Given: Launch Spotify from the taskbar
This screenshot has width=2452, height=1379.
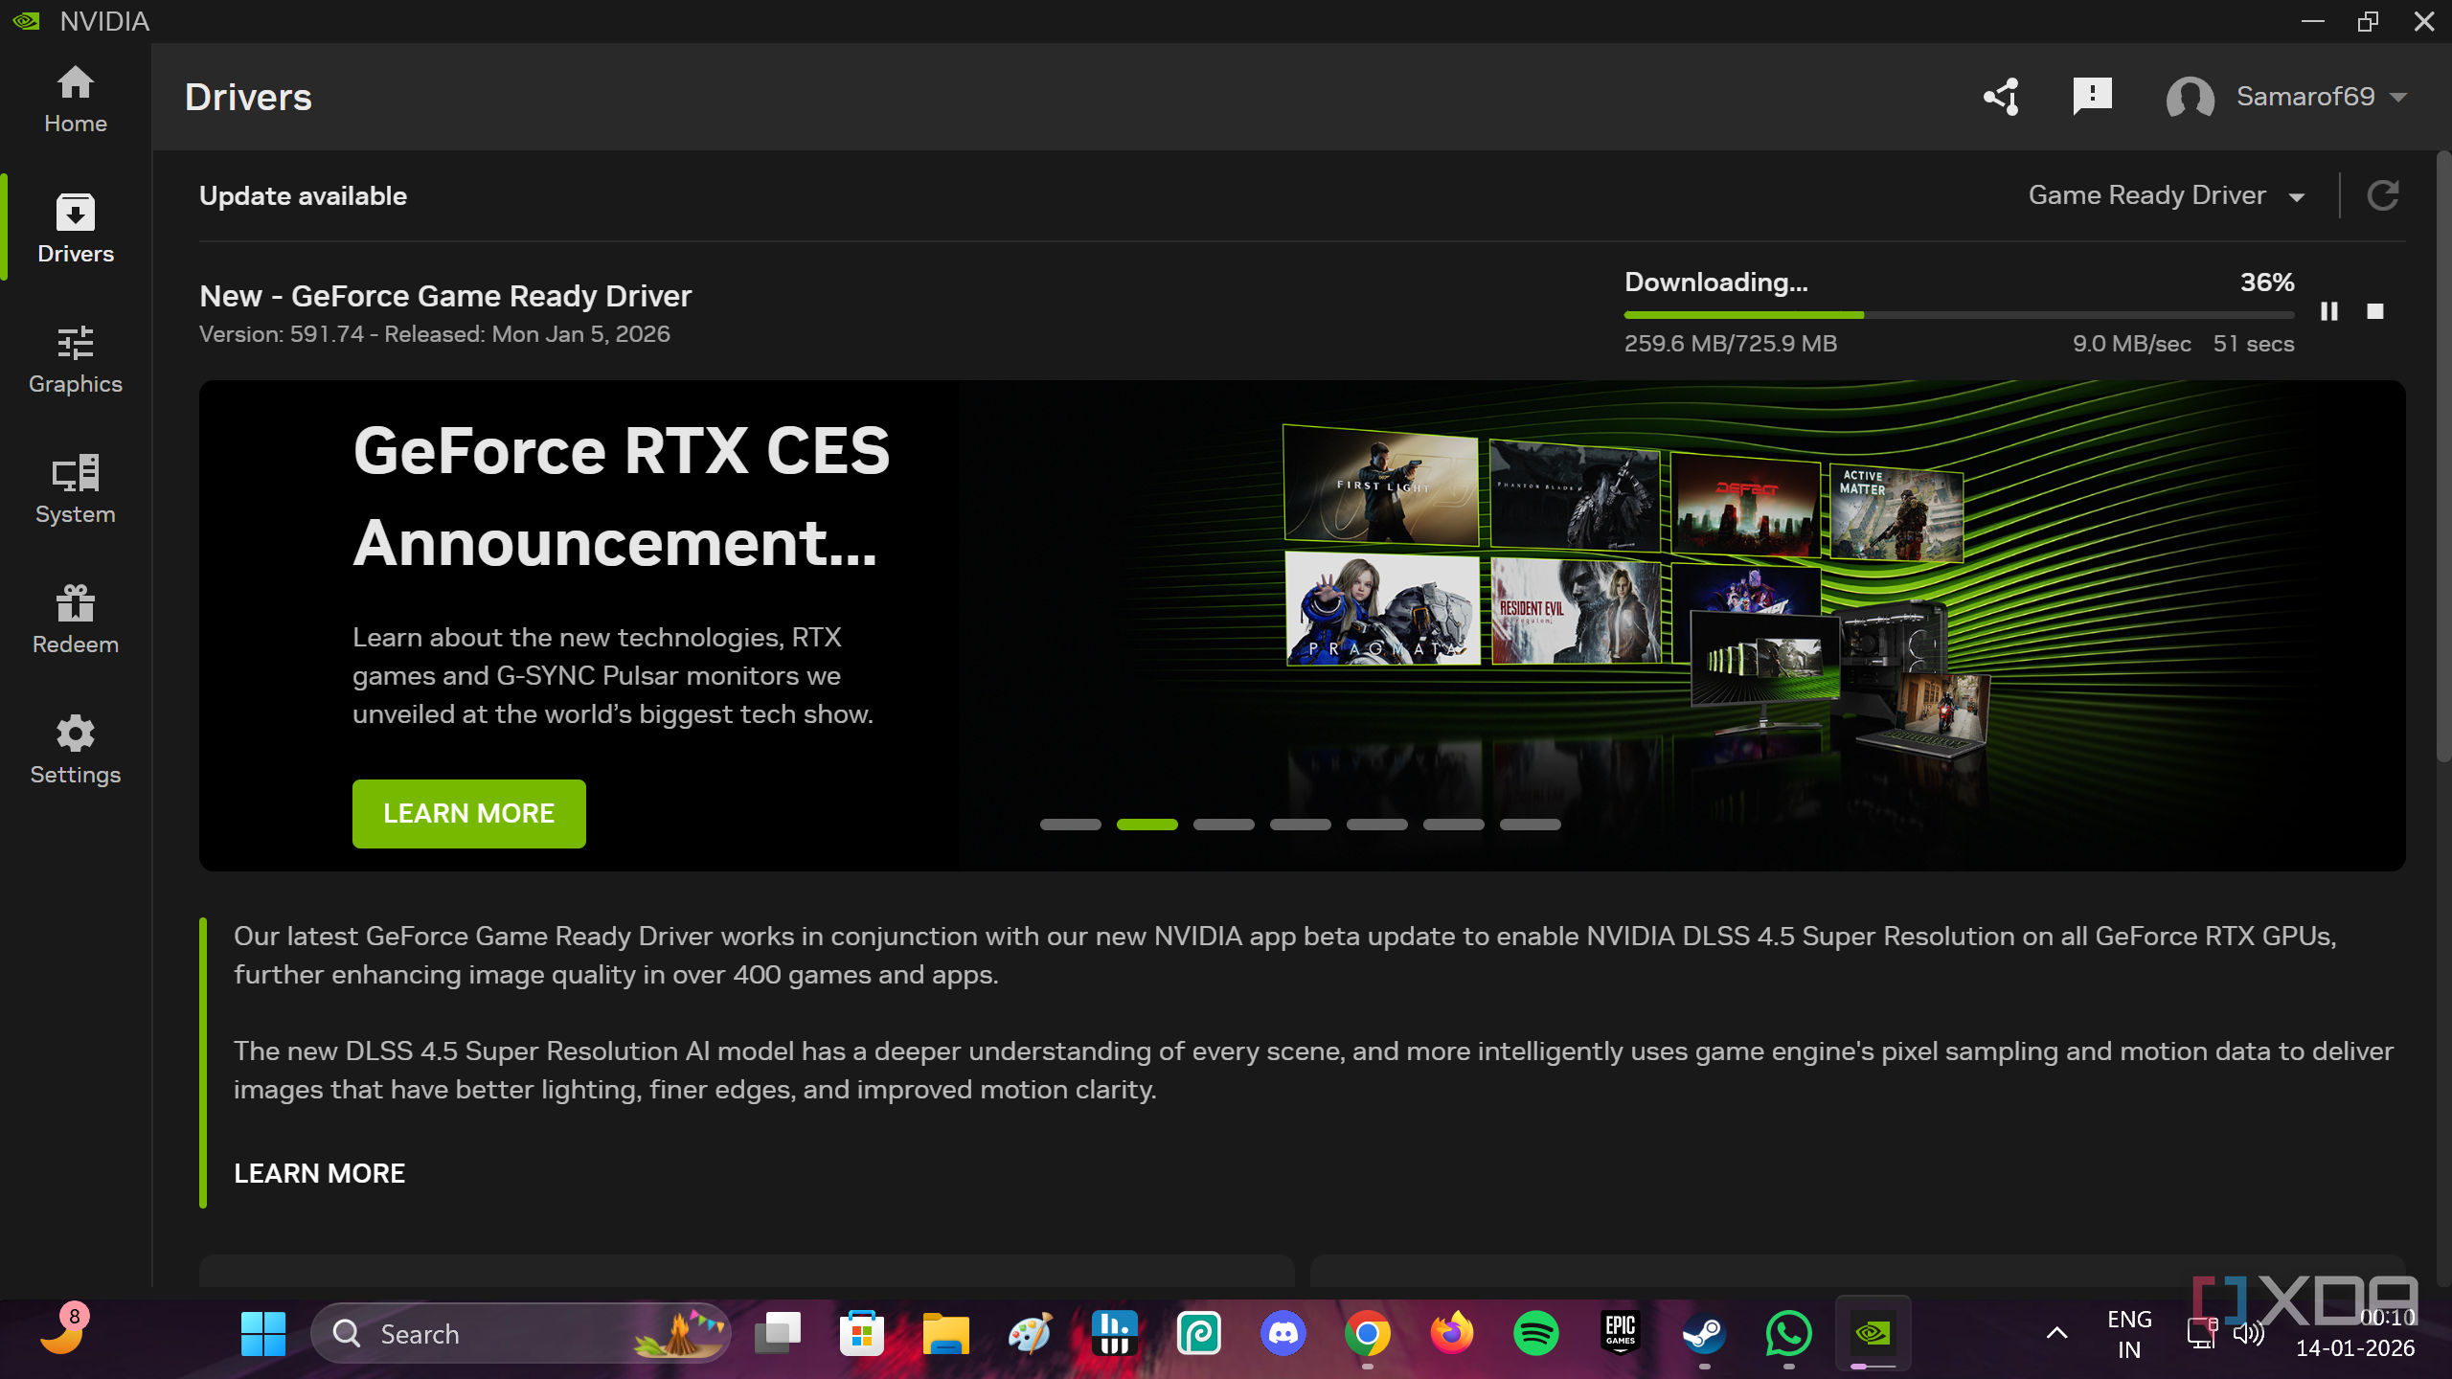Looking at the screenshot, I should coord(1536,1334).
